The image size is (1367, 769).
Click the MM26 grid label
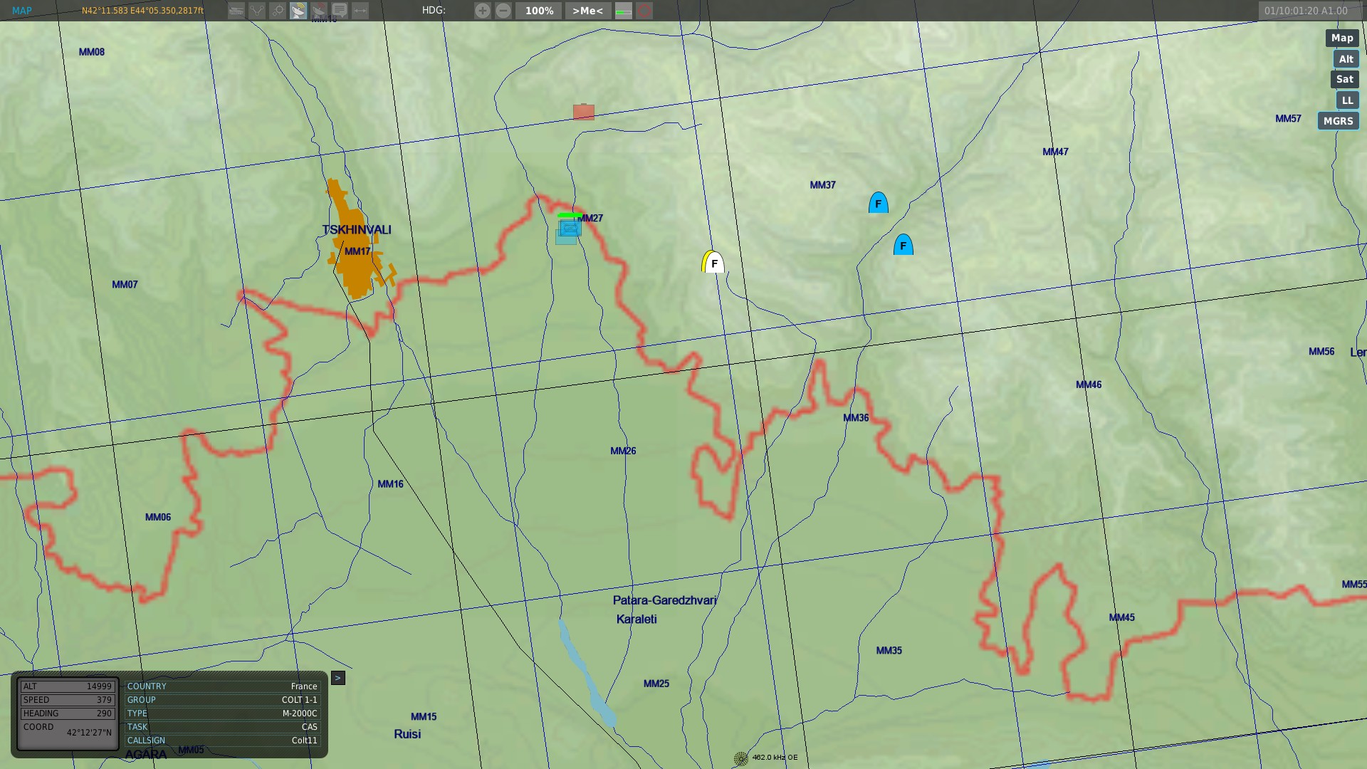[623, 451]
